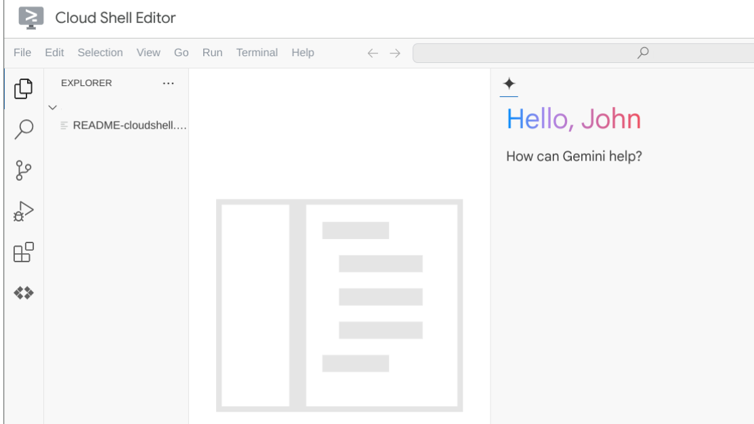754x424 pixels.
Task: Collapse the workspace folder chevron
Action: tap(52, 107)
